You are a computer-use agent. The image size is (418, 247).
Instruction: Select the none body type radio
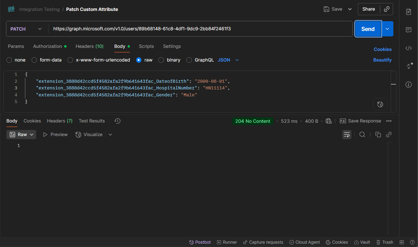[9, 60]
